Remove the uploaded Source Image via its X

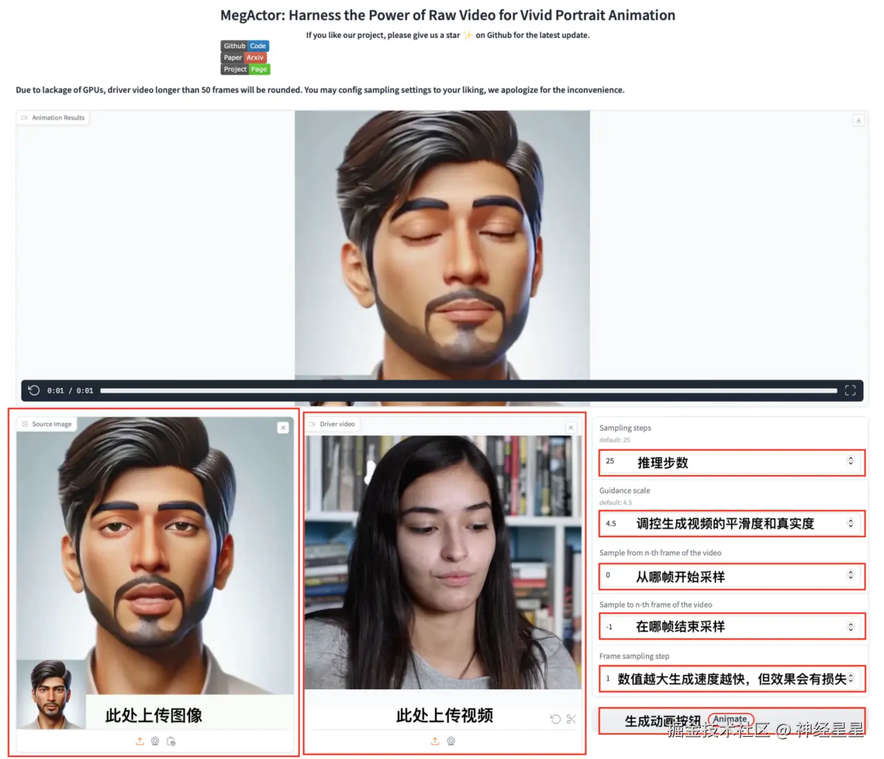(283, 427)
